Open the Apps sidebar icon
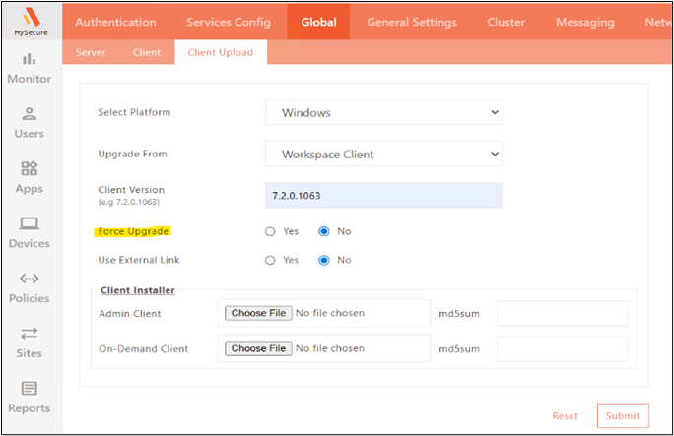This screenshot has height=436, width=674. 29,168
